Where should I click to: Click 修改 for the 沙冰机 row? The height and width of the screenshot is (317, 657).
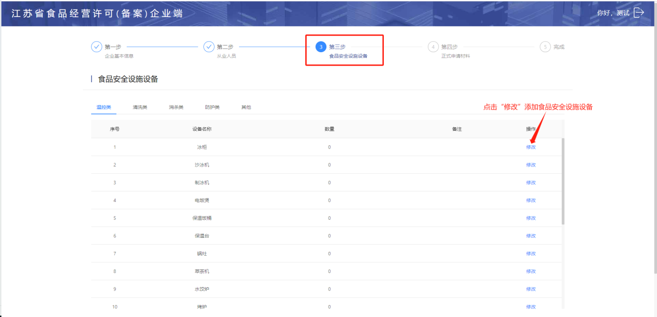tap(531, 165)
